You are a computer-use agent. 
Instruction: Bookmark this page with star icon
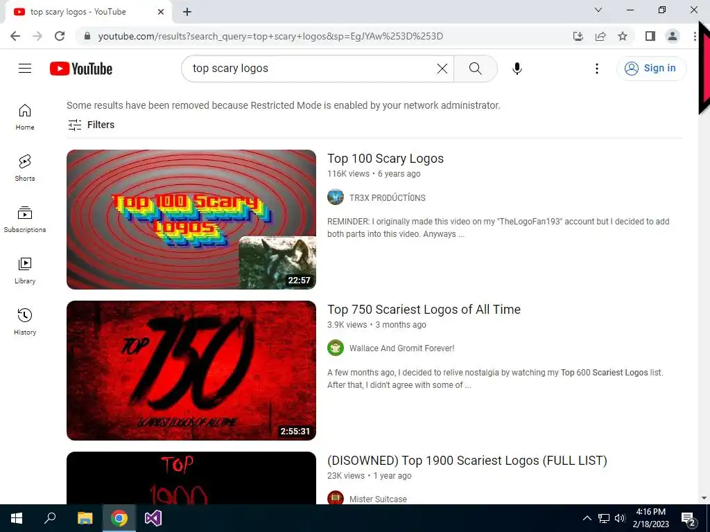(x=623, y=36)
